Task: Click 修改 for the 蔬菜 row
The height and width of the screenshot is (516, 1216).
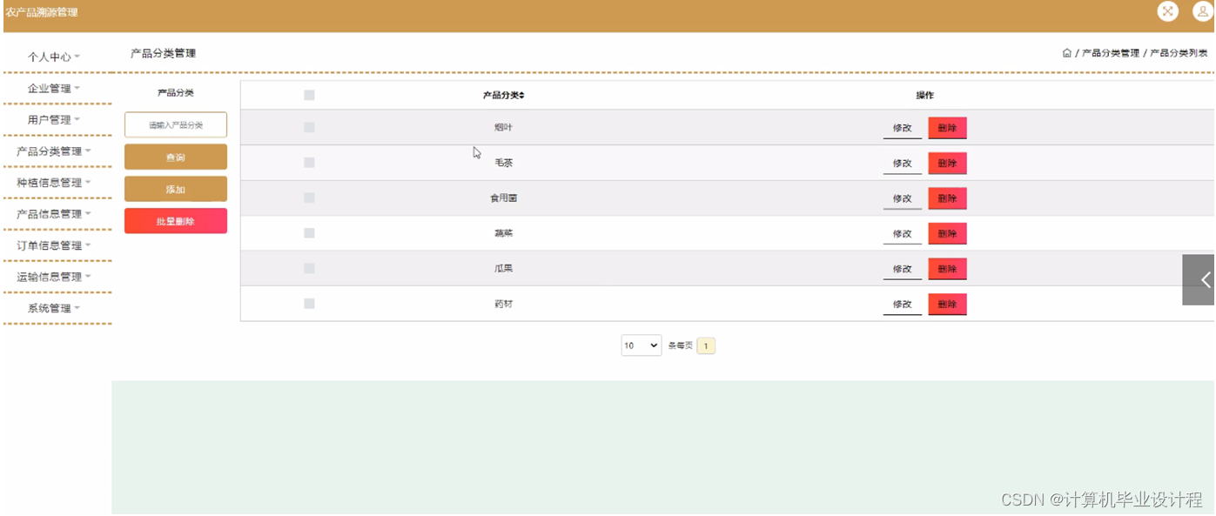Action: (x=902, y=234)
